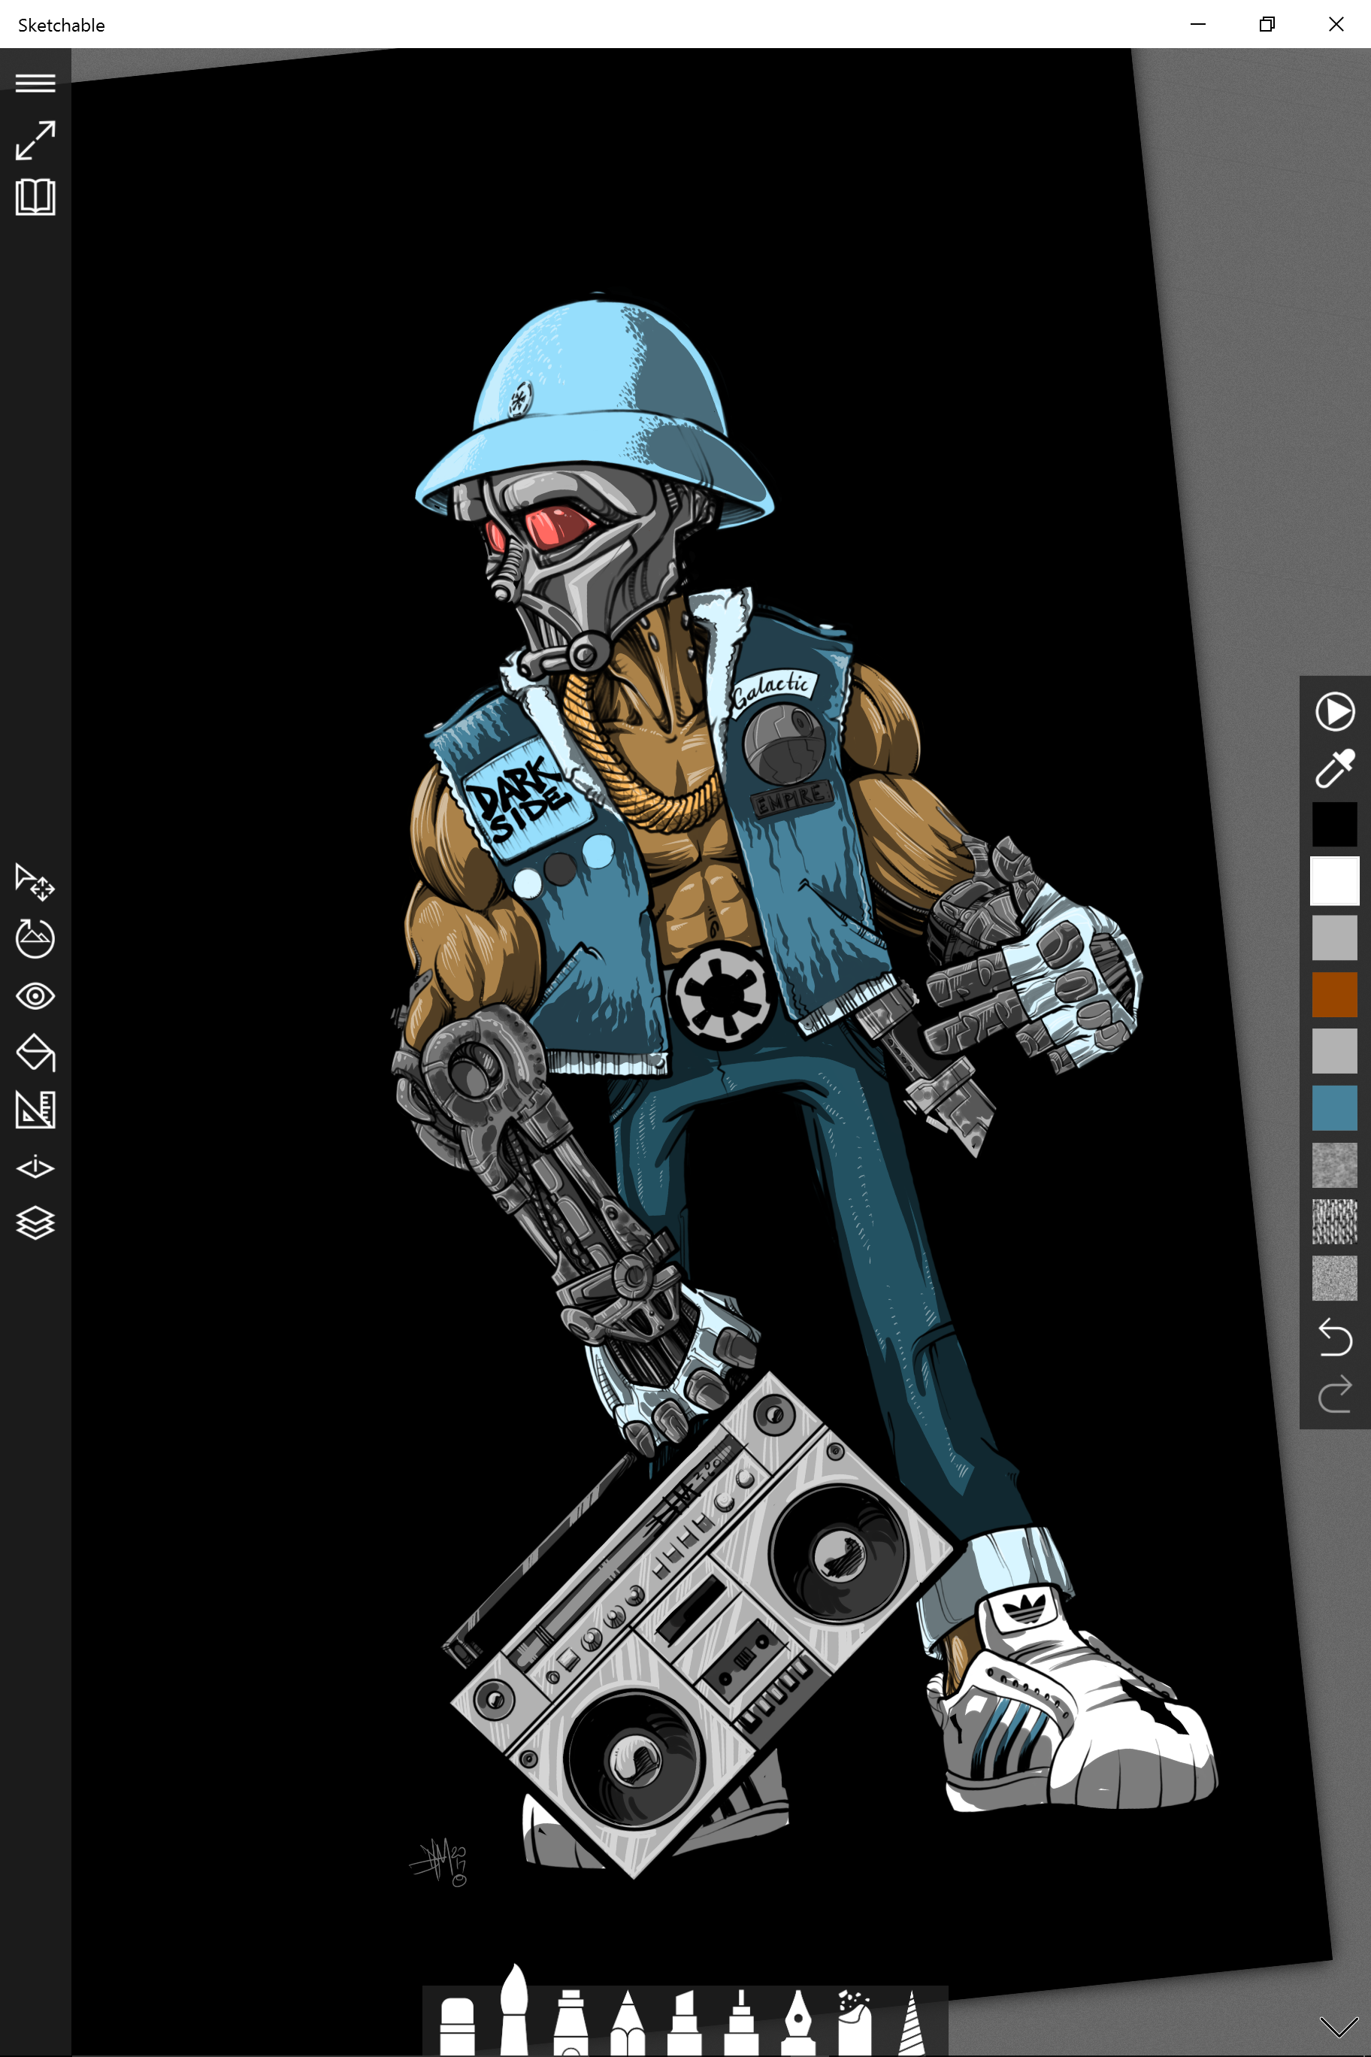Close the Sketchable window
The width and height of the screenshot is (1371, 2057).
pyautogui.click(x=1336, y=23)
